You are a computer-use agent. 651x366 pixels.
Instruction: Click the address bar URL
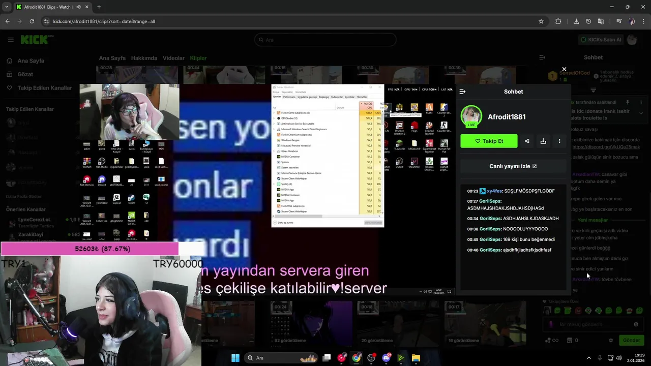click(x=104, y=21)
